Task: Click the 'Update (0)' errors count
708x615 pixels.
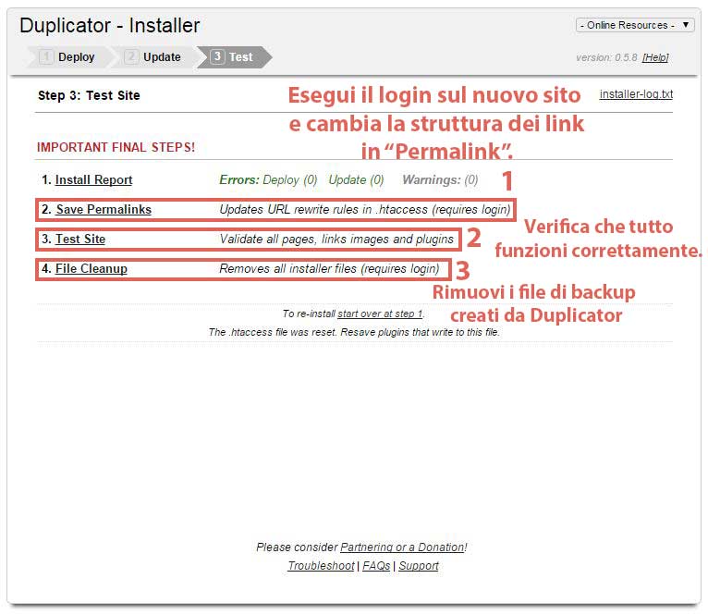Action: pos(356,179)
